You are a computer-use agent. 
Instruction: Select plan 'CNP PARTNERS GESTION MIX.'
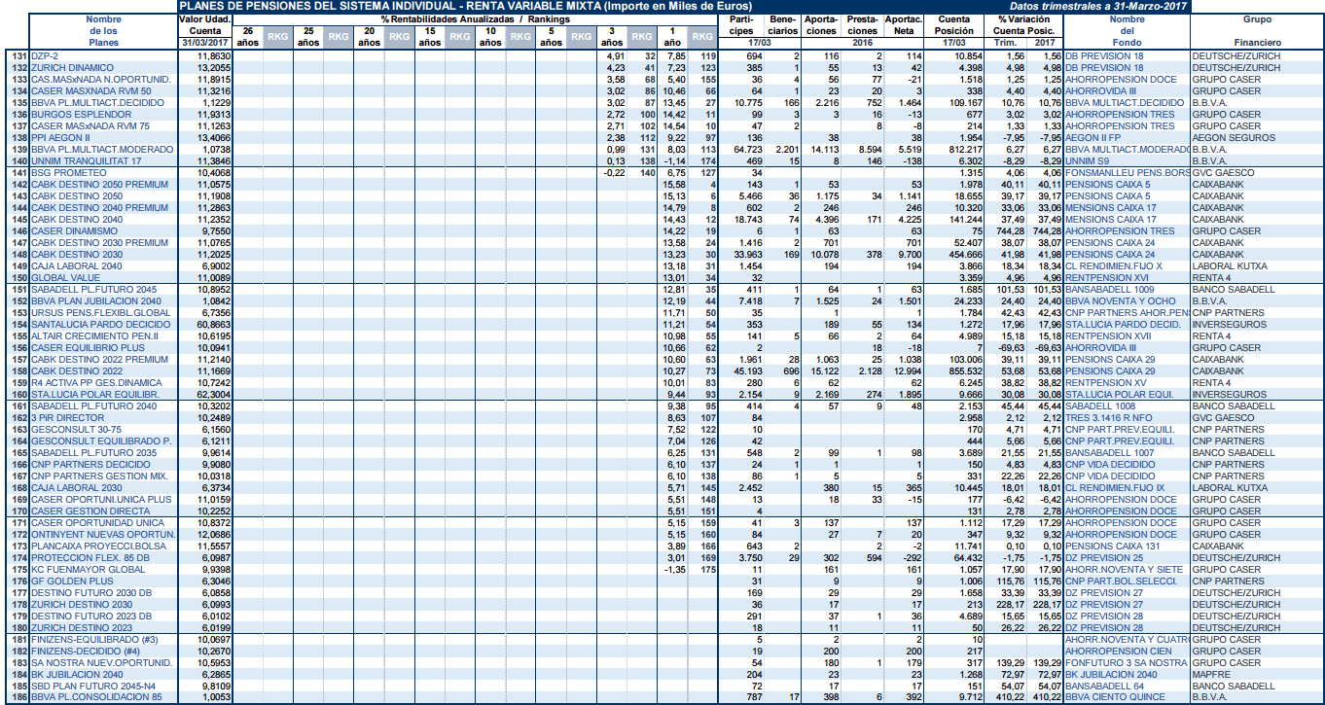coord(99,476)
